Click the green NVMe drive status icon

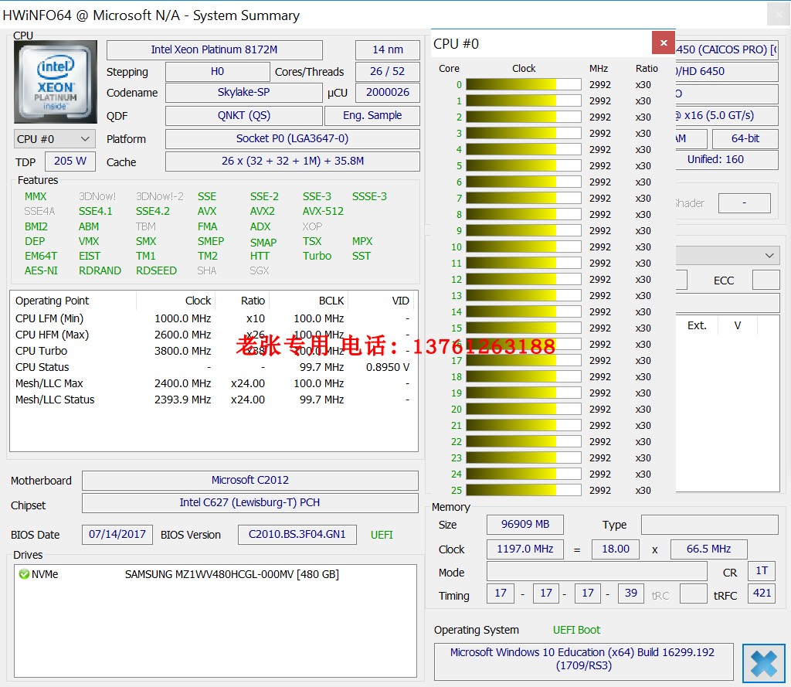(x=24, y=574)
